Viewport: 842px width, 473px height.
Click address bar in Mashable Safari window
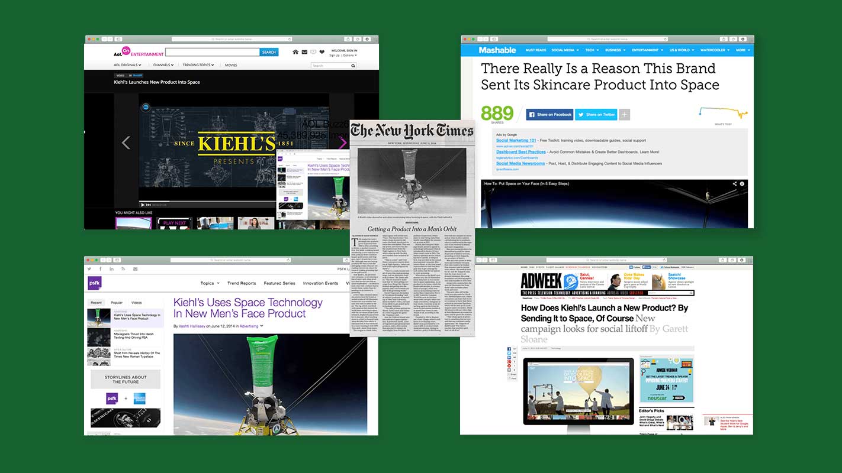click(608, 38)
